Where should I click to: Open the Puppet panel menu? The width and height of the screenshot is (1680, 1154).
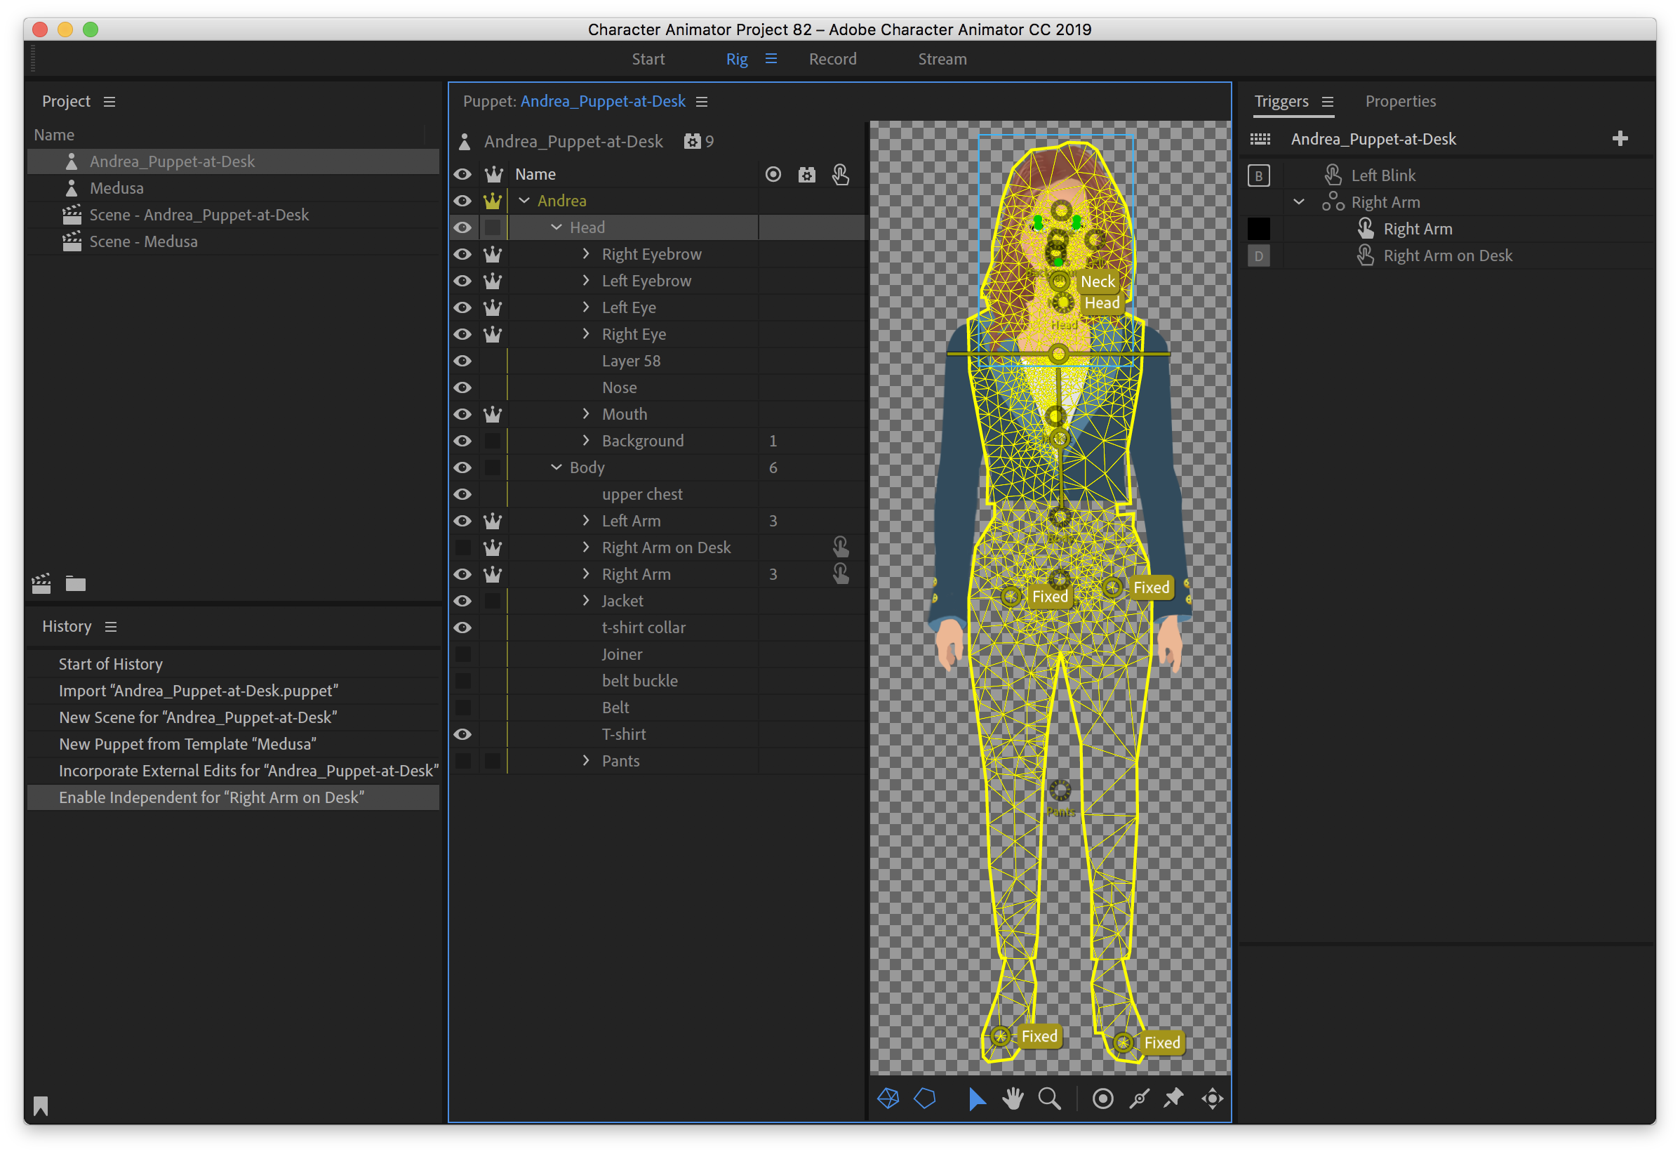(701, 102)
